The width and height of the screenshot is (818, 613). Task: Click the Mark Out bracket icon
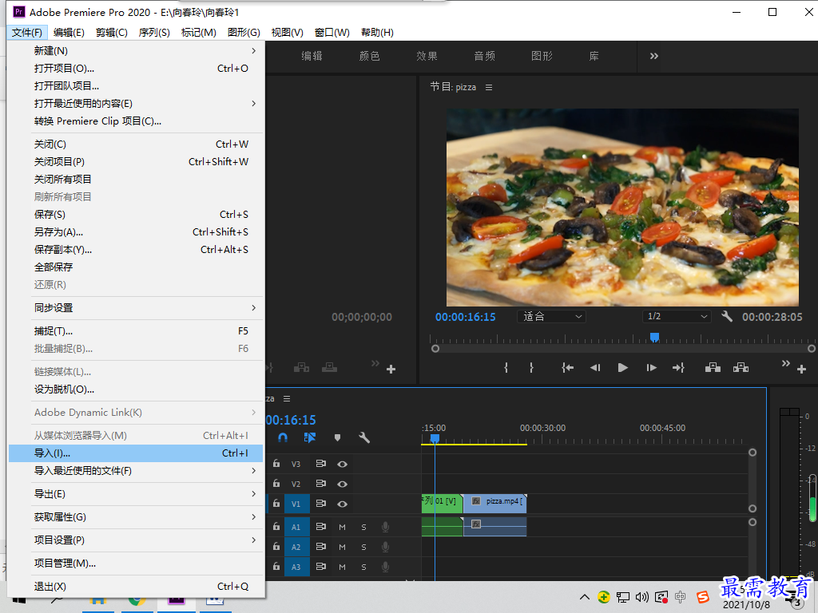tap(531, 368)
